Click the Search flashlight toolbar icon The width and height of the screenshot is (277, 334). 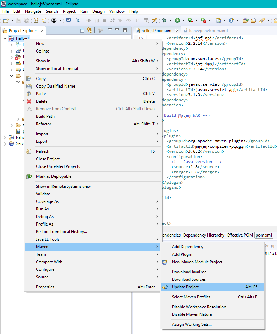(x=262, y=20)
